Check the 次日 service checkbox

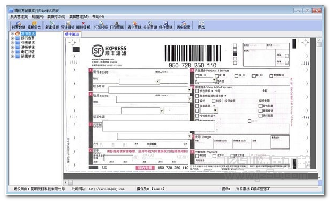(236, 76)
